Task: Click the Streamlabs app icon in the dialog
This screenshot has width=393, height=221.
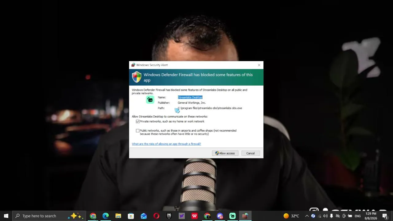Action: tap(150, 100)
